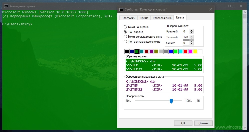The image size is (249, 132).
Task: Choose the yellow color swatch
Action: (x=195, y=51)
